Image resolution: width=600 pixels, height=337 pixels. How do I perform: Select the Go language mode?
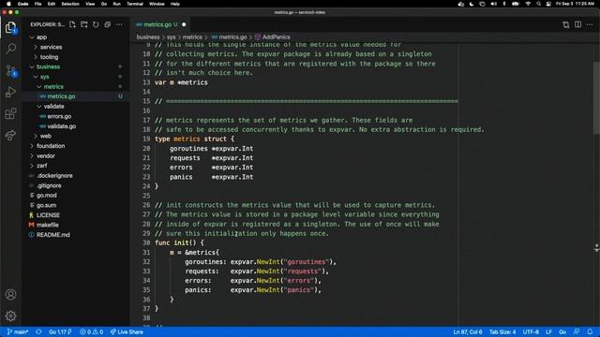coord(562,331)
